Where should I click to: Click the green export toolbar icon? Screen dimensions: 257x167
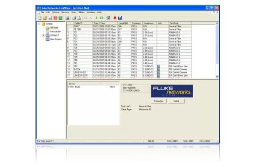(60, 18)
